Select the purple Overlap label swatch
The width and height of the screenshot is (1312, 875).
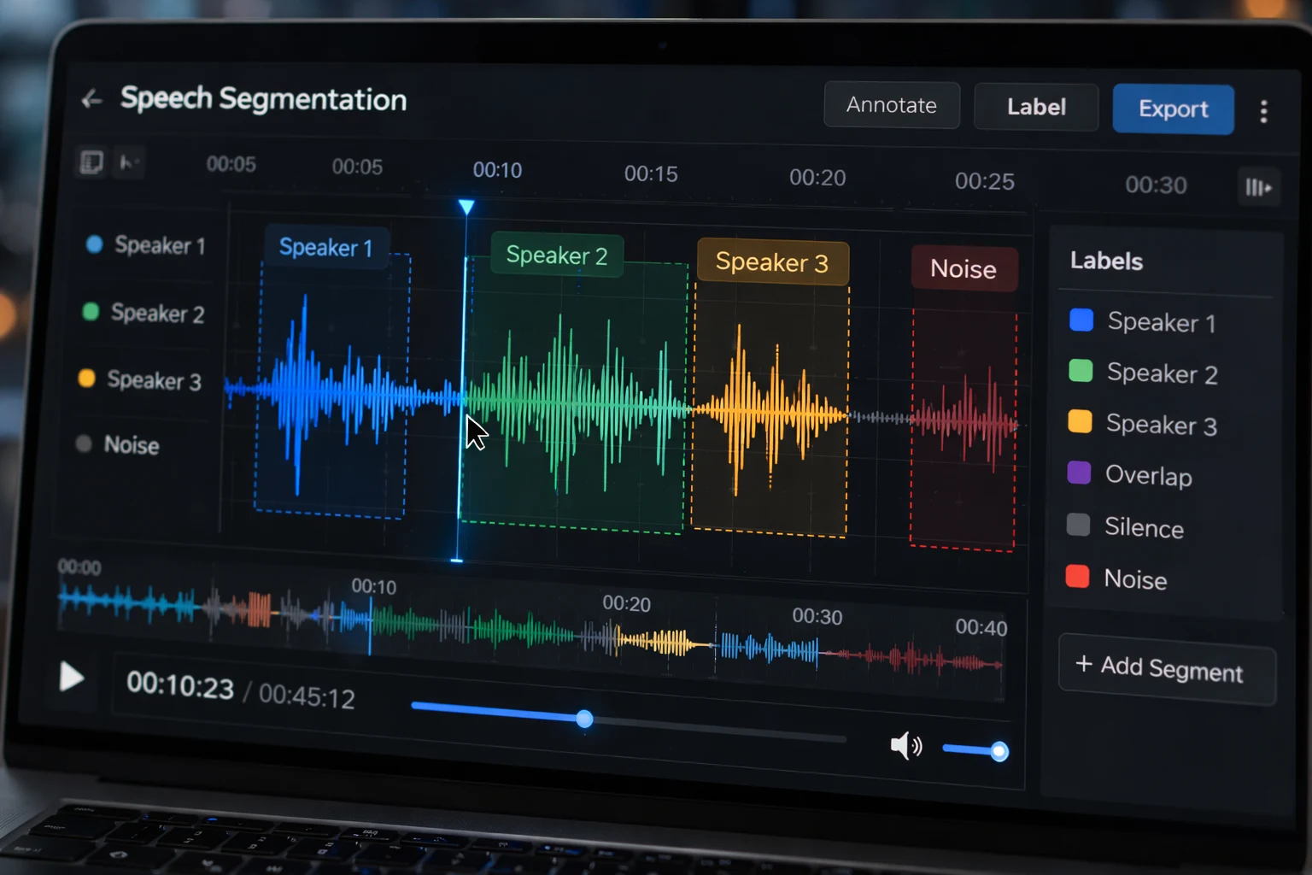click(1079, 473)
